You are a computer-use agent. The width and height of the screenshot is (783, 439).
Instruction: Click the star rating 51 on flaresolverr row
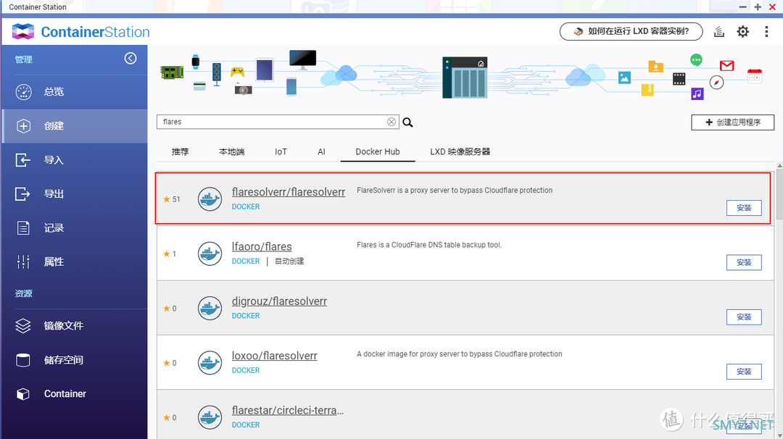tap(172, 199)
